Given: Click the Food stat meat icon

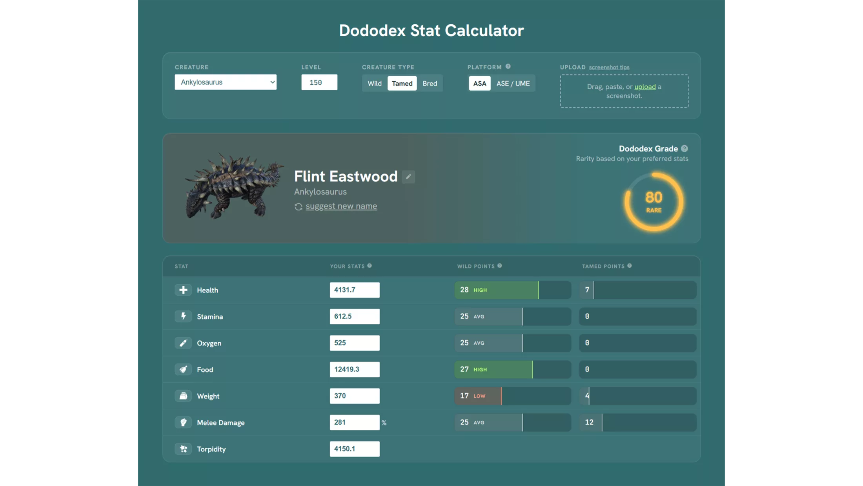Looking at the screenshot, I should pyautogui.click(x=183, y=369).
